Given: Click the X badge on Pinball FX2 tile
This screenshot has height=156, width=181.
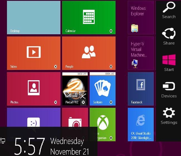Looking at the screenshot, I should [x=83, y=102].
